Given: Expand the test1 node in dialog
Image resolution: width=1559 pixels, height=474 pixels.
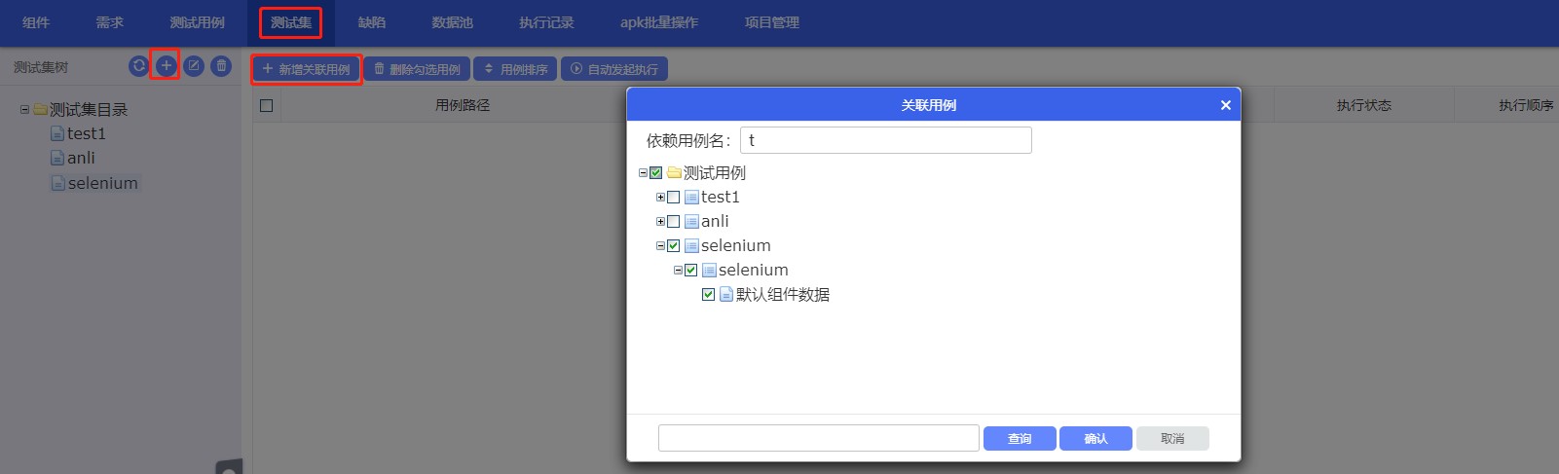Looking at the screenshot, I should point(660,197).
